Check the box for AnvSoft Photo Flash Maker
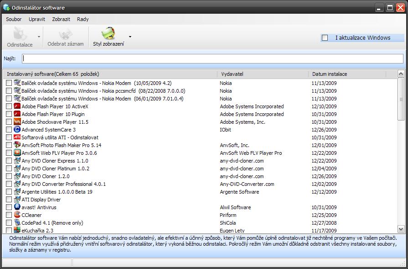Image resolution: width=408 pixels, height=269 pixels. coord(9,145)
